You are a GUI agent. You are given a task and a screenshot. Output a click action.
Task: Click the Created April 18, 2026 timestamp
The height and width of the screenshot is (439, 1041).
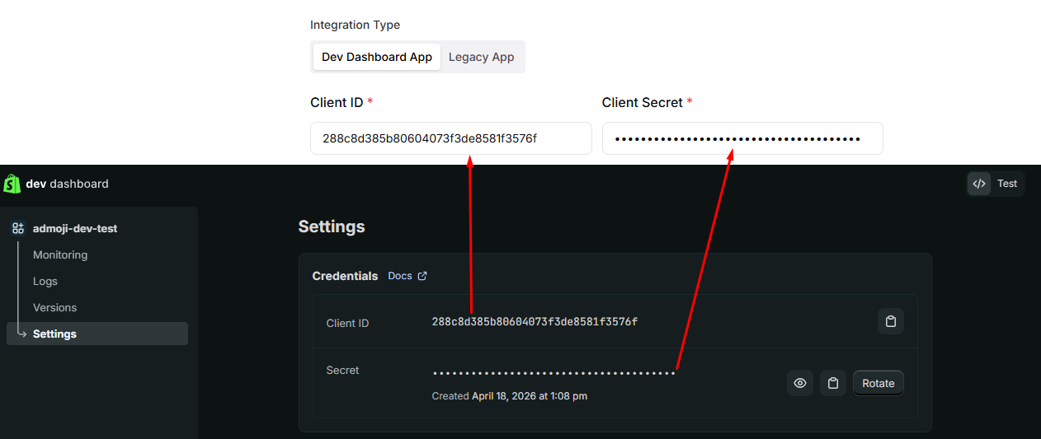point(510,396)
